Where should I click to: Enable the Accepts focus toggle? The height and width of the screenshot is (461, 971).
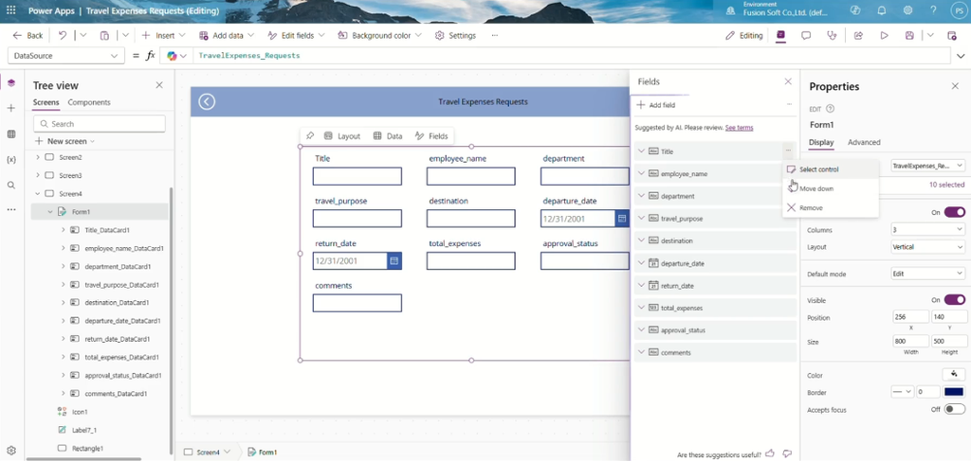(954, 409)
